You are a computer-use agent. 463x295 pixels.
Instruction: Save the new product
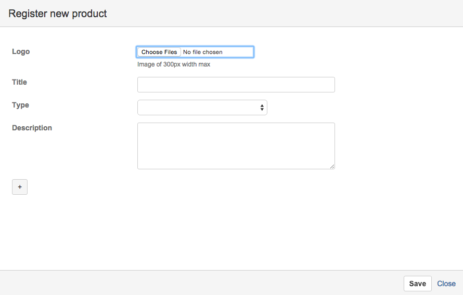point(418,284)
